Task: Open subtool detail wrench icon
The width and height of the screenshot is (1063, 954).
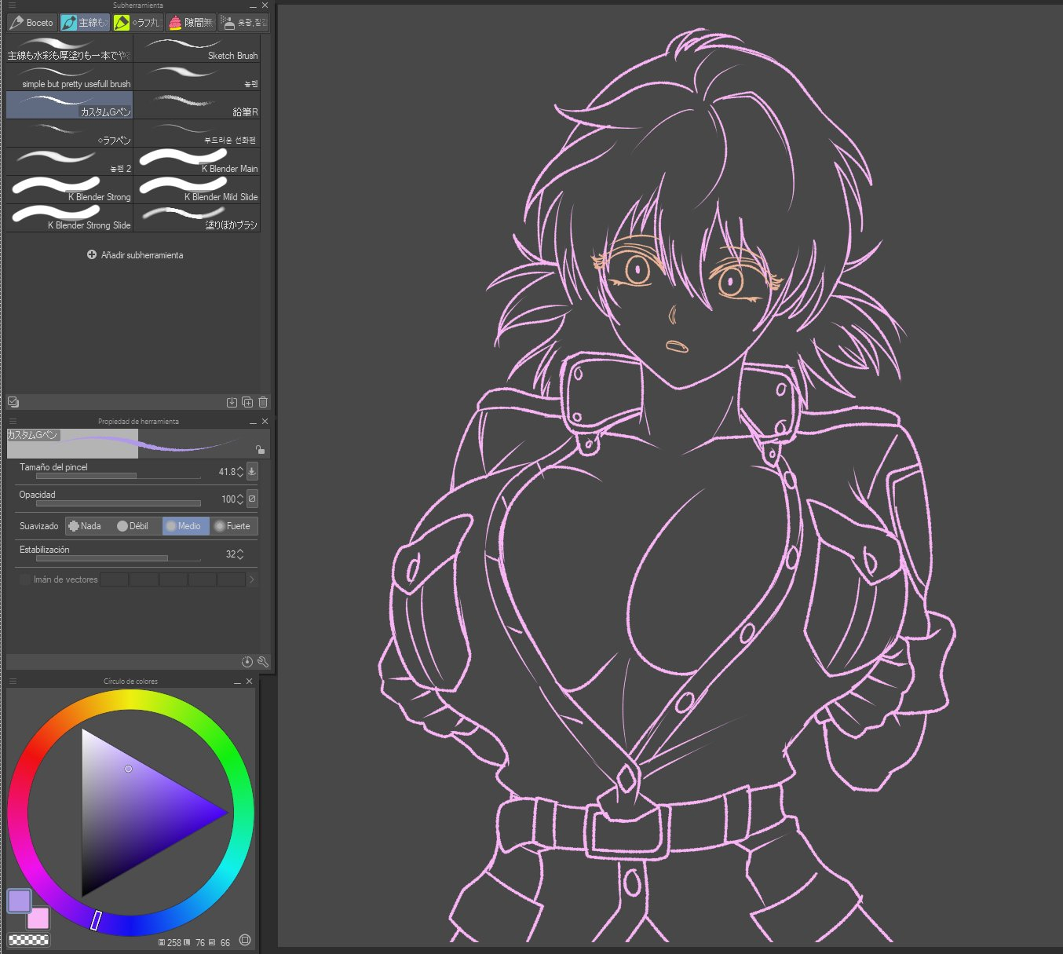Action: point(263,662)
